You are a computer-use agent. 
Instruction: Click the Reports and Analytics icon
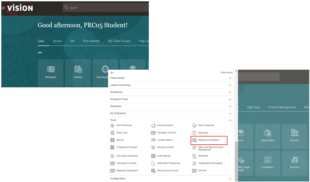[194, 140]
